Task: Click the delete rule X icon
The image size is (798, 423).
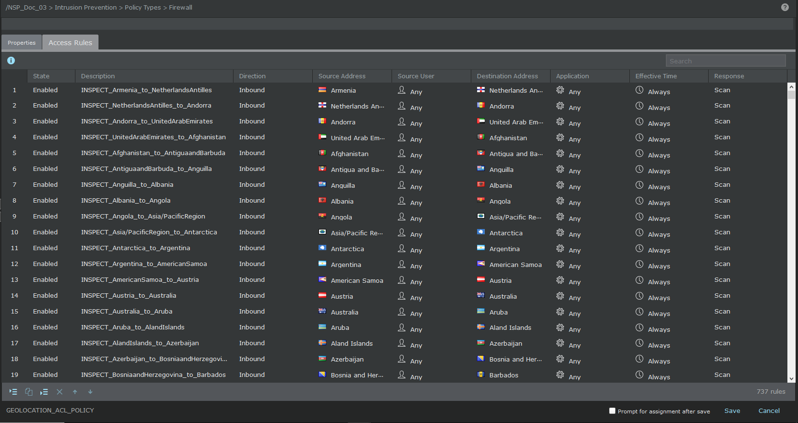Action: pos(60,392)
